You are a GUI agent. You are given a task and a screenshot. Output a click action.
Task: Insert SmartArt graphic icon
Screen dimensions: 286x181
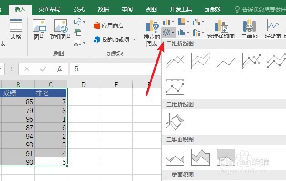(x=78, y=32)
